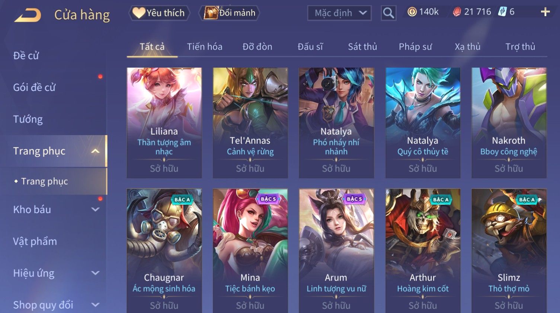
Task: Expand the Kho báu sidebar section
Action: (x=96, y=209)
